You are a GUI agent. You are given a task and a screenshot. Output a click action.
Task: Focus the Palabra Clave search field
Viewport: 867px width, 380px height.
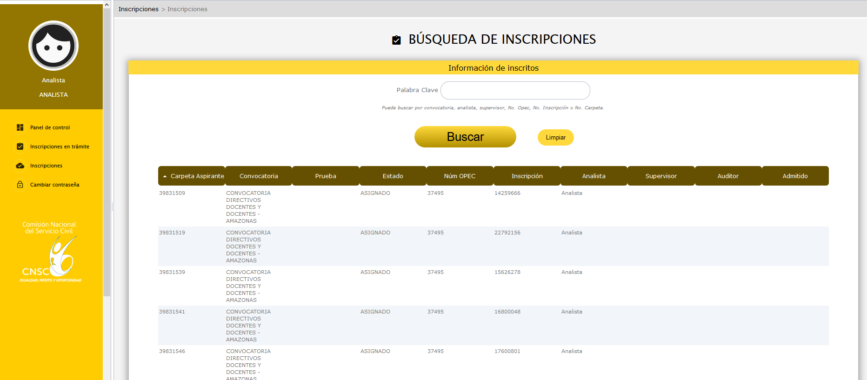tap(515, 90)
